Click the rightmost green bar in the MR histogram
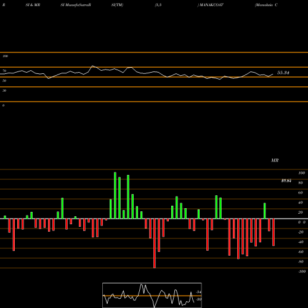 (265, 211)
